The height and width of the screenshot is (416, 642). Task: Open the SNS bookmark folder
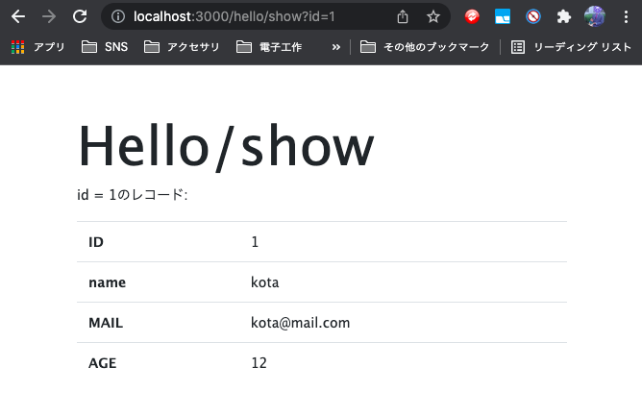pyautogui.click(x=105, y=47)
